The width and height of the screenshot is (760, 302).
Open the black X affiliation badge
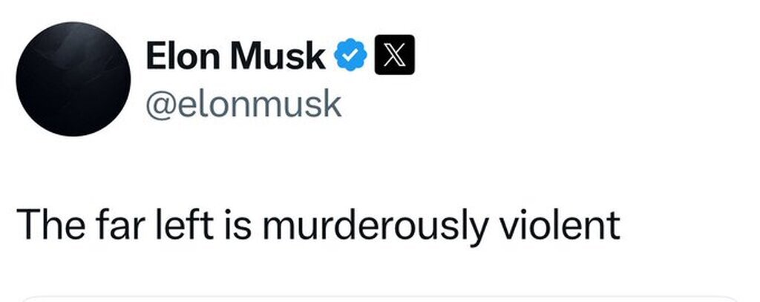pos(396,57)
